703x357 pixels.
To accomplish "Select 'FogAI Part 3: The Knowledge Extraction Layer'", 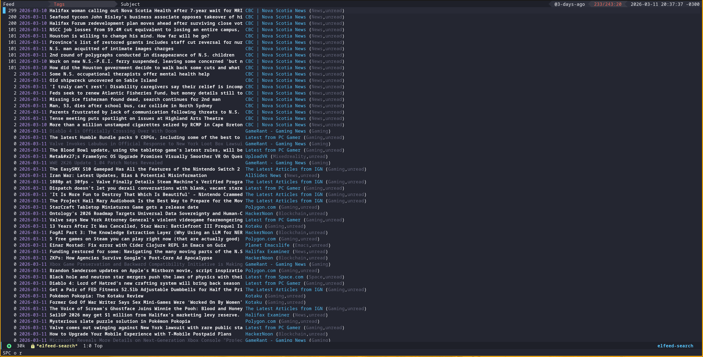I will pos(146,232).
